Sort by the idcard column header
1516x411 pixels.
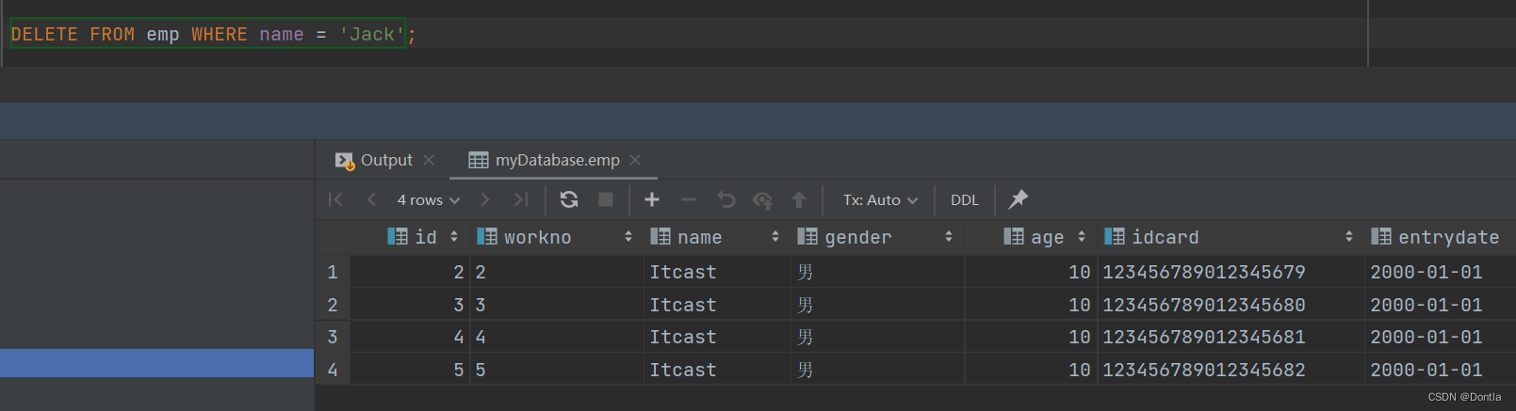[1166, 237]
